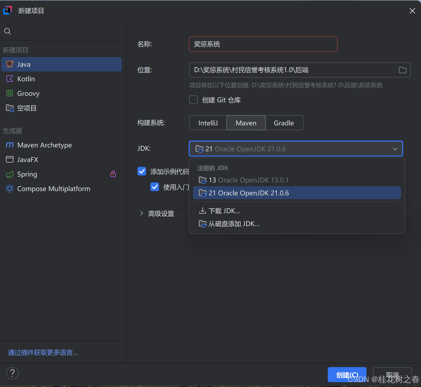Open 通过插件获取更多语言 link

pyautogui.click(x=43, y=352)
